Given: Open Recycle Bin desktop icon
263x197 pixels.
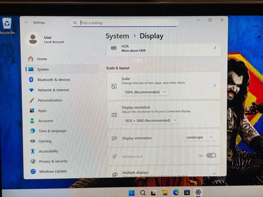Looking at the screenshot, I should (7, 26).
